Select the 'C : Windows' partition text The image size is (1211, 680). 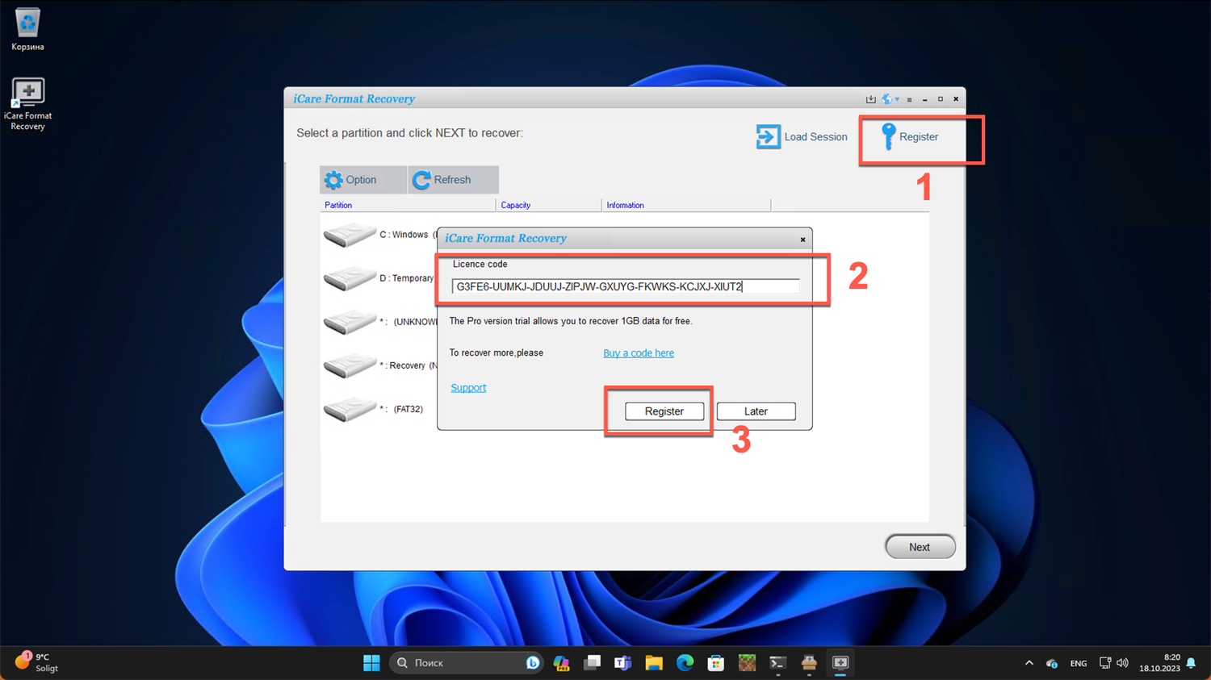pyautogui.click(x=404, y=235)
